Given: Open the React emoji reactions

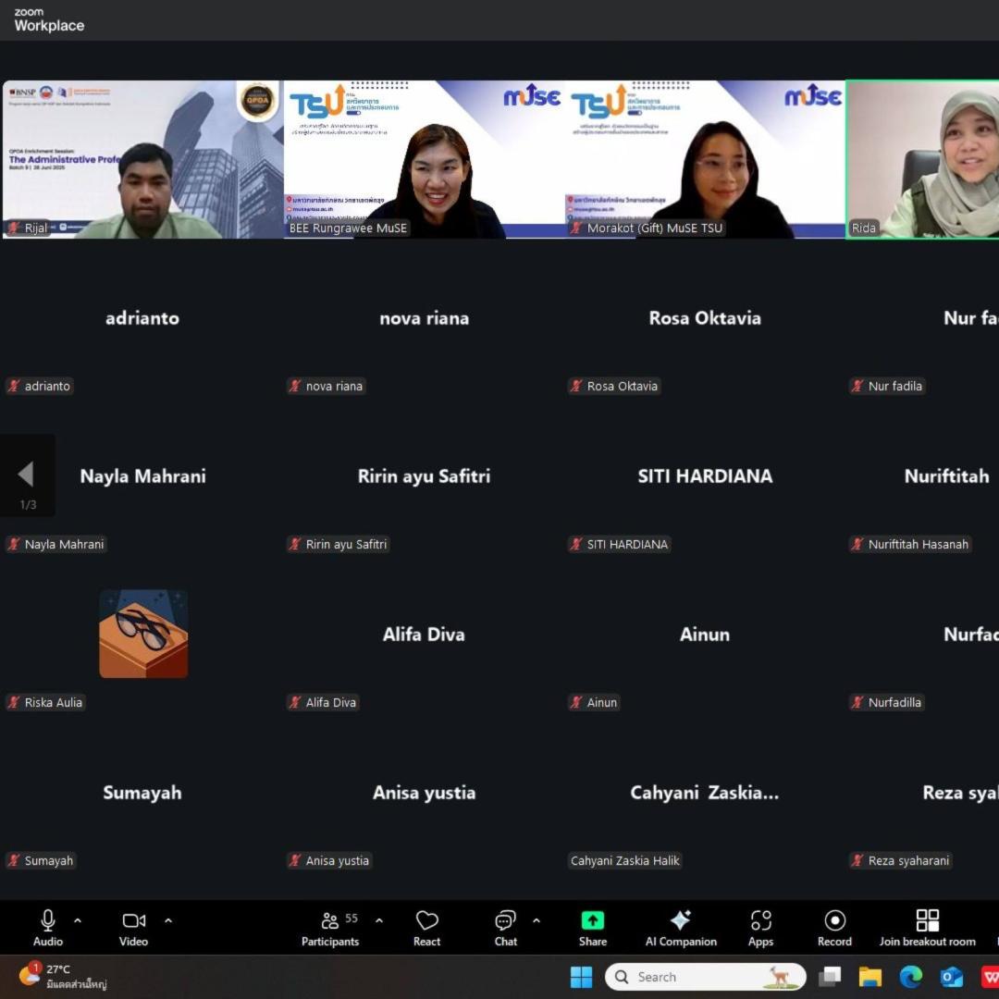Looking at the screenshot, I should [426, 928].
